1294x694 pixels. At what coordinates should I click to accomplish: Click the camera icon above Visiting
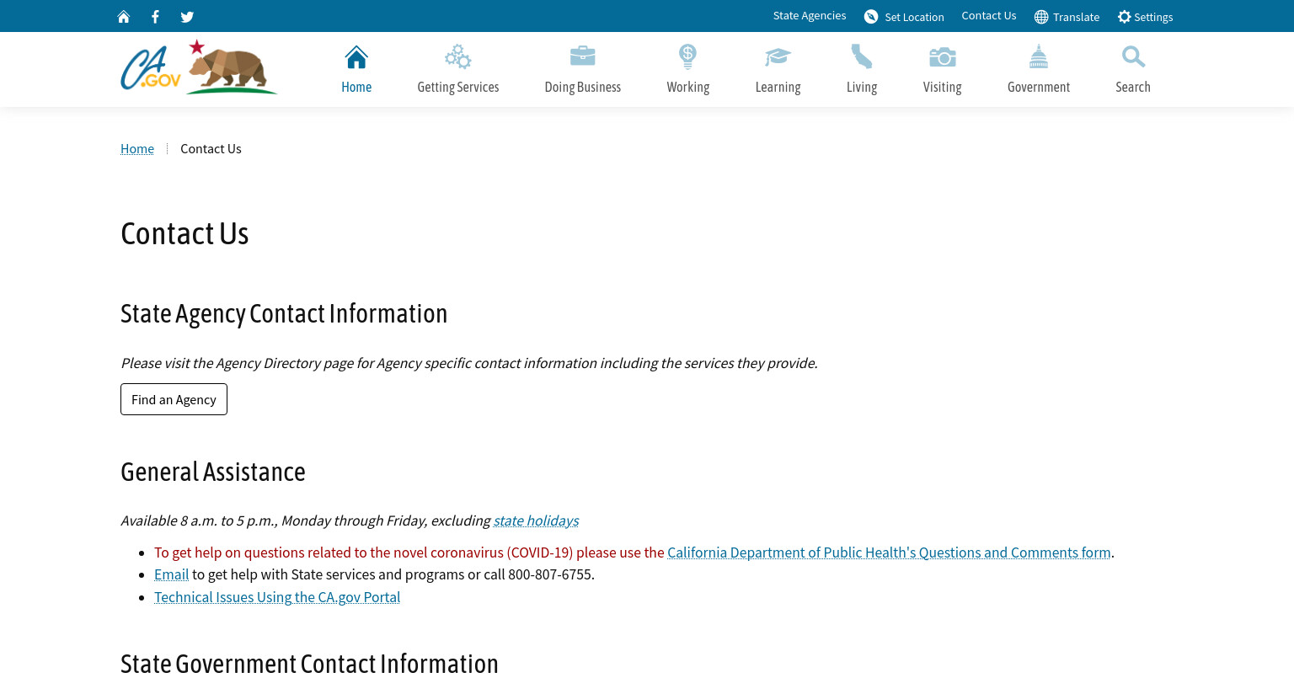(942, 57)
